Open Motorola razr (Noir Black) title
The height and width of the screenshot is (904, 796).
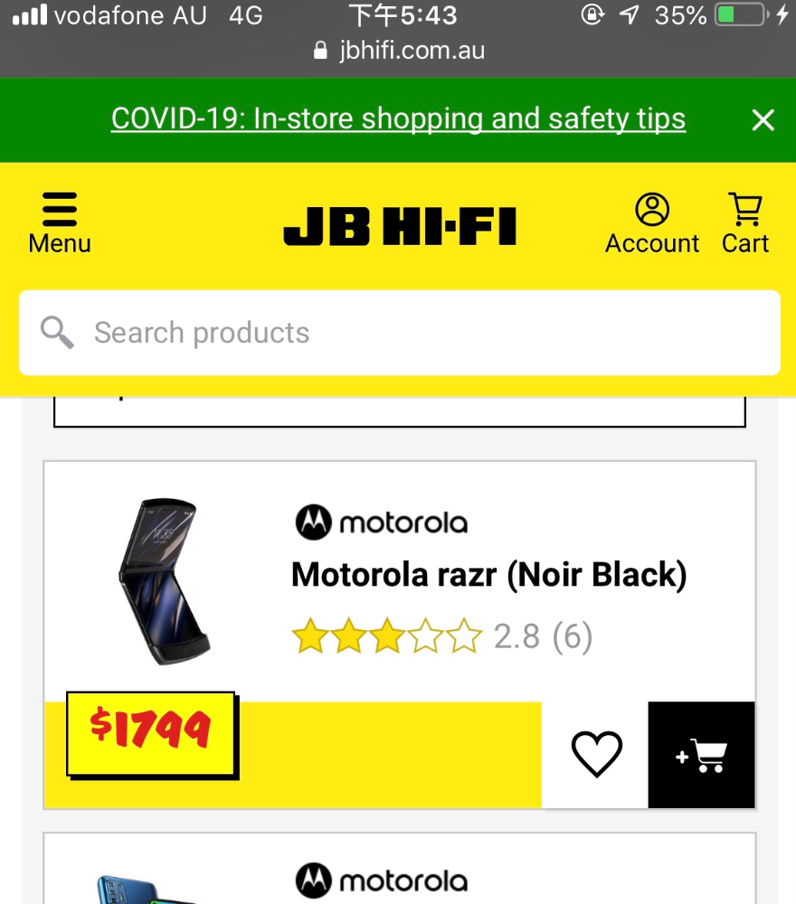pyautogui.click(x=489, y=574)
